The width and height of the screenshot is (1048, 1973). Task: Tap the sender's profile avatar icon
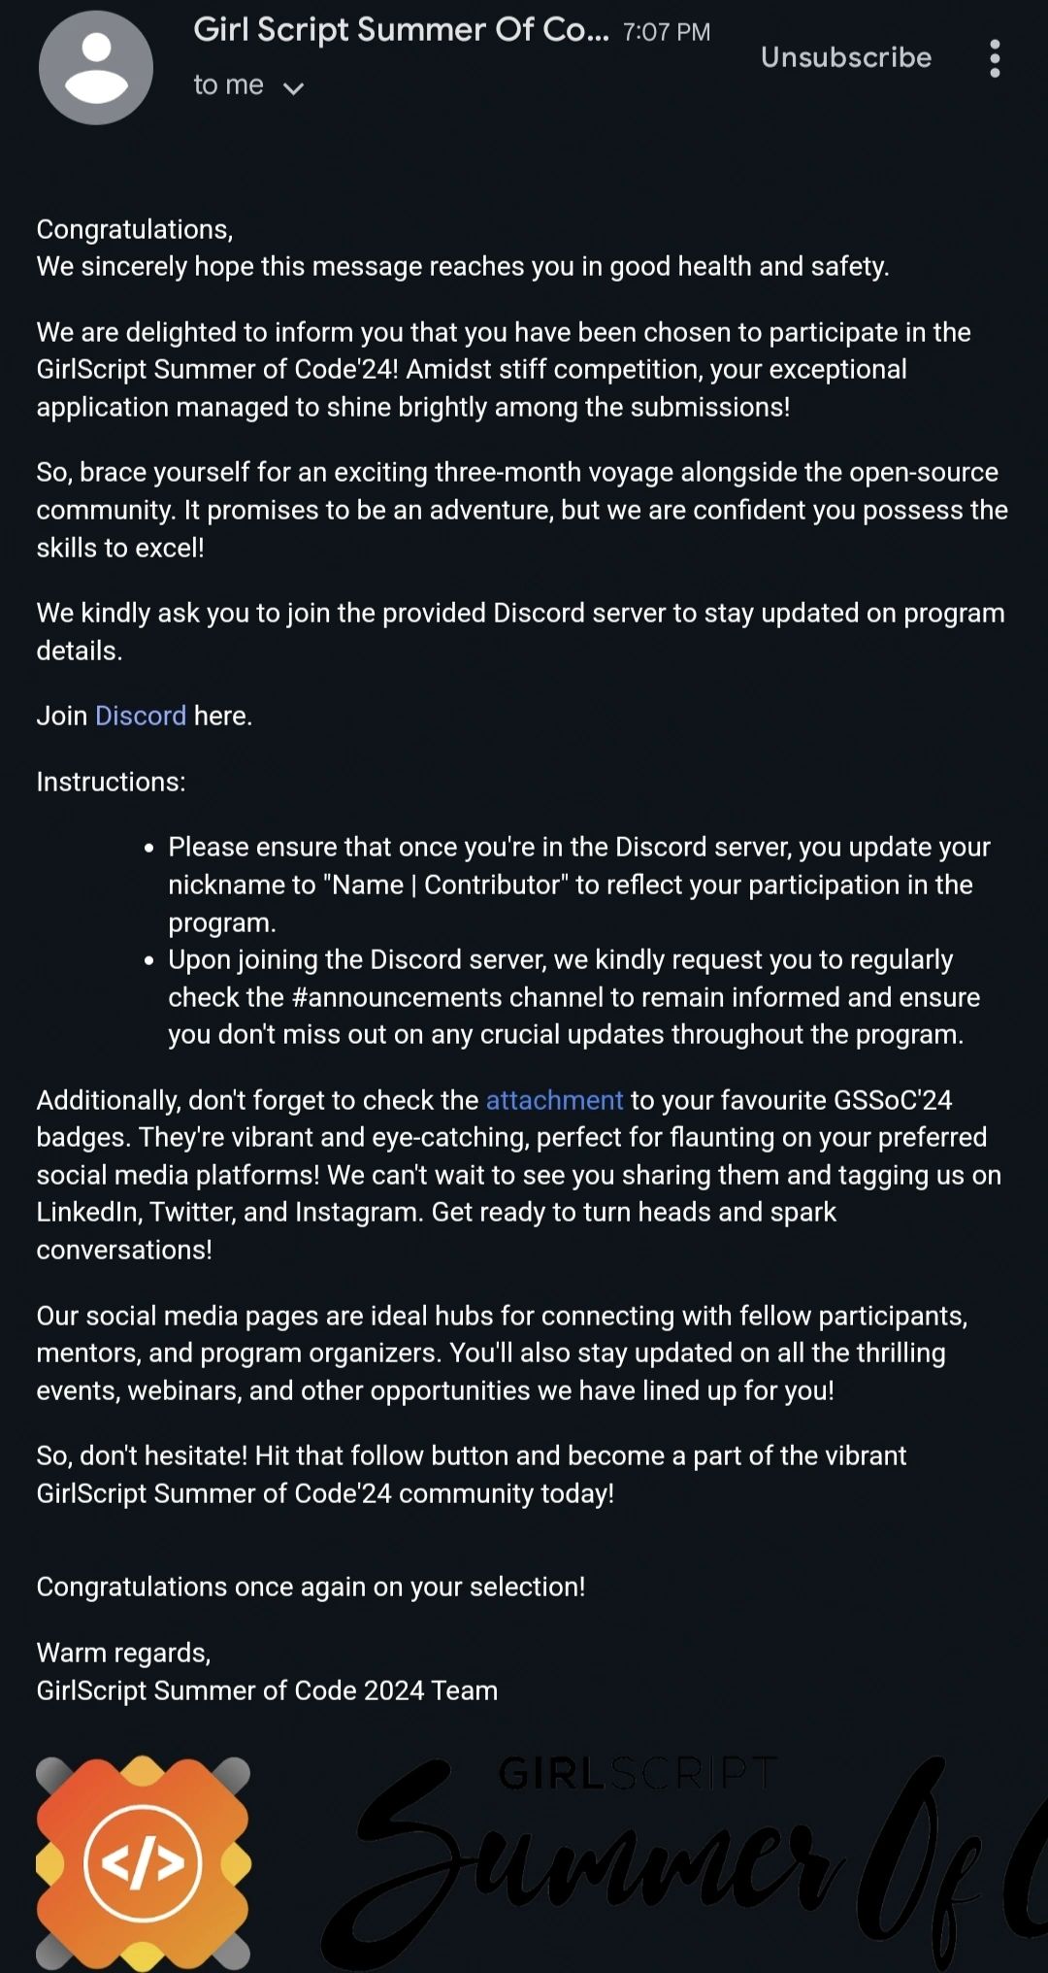[96, 68]
